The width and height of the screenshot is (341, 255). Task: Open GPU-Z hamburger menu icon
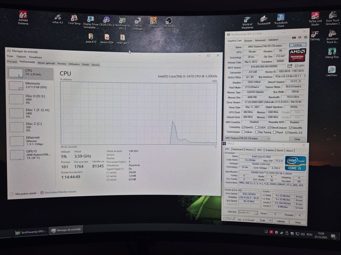click(x=306, y=37)
